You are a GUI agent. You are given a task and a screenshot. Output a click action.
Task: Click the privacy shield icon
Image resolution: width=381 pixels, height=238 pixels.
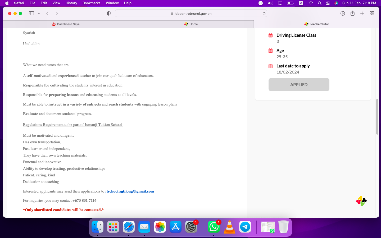point(108,13)
